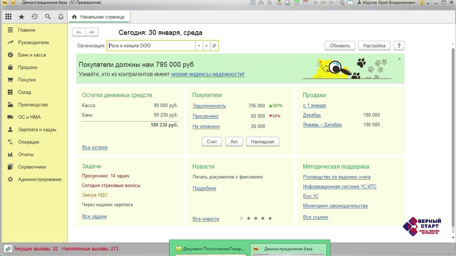Open the calculator icon in title bar

[x=297, y=2]
